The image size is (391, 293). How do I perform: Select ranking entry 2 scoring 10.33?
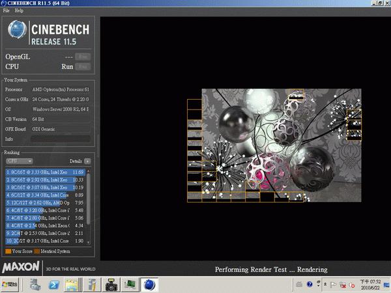[x=45, y=180]
